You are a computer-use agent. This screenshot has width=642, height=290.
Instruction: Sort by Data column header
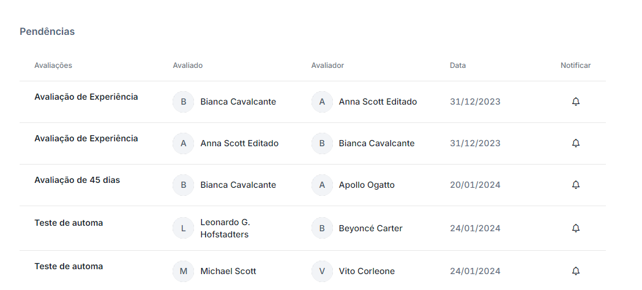(458, 65)
